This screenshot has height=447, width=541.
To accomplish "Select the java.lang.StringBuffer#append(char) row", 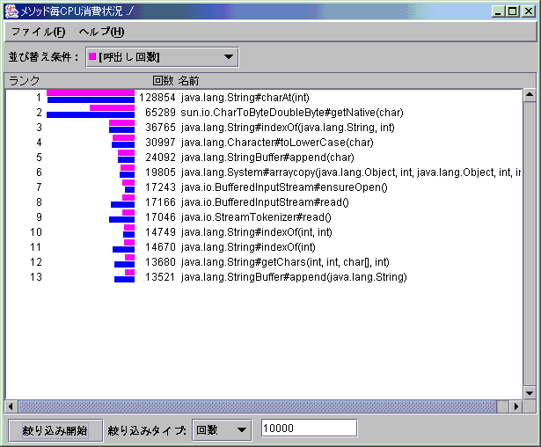I will (x=264, y=158).
